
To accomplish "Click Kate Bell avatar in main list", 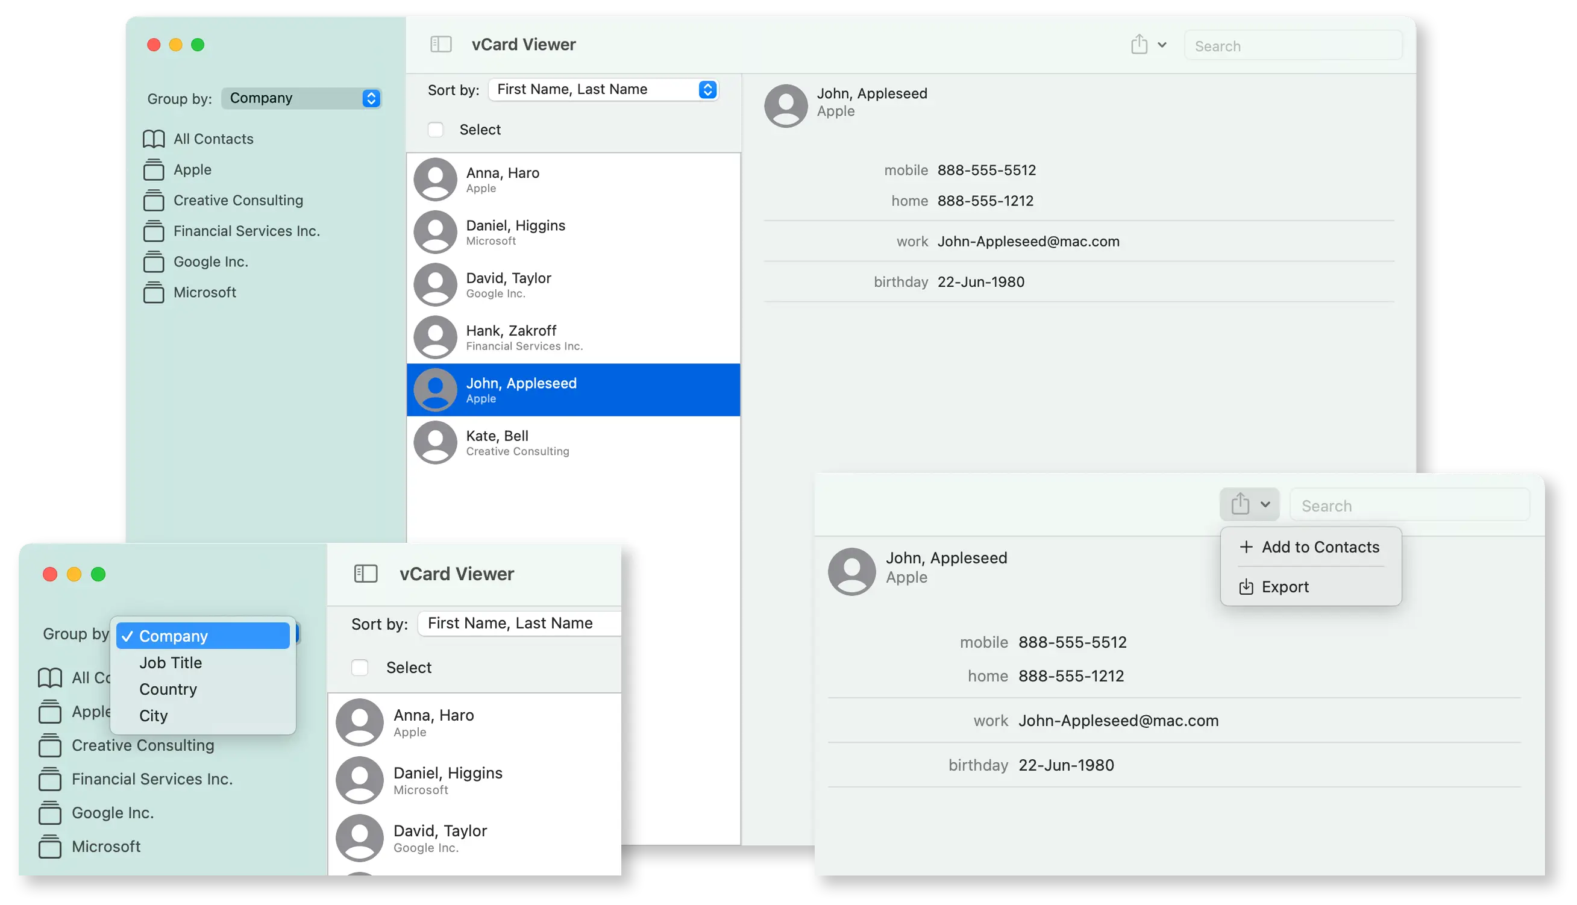I will pyautogui.click(x=435, y=442).
